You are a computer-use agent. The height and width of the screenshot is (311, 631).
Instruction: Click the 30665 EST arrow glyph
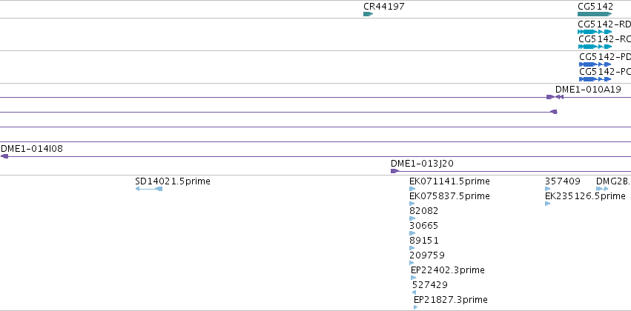point(412,233)
